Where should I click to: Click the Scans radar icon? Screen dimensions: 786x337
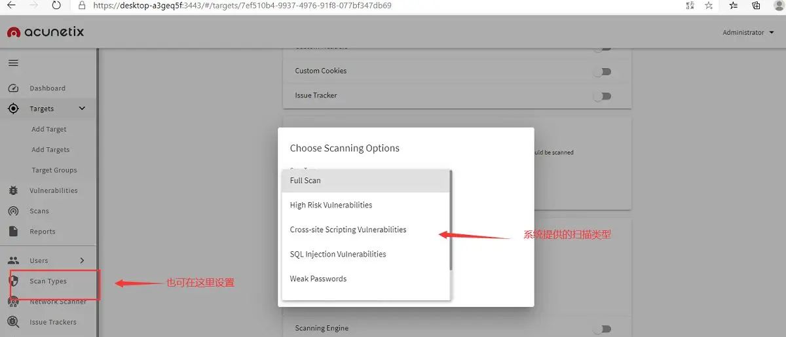[x=13, y=211]
